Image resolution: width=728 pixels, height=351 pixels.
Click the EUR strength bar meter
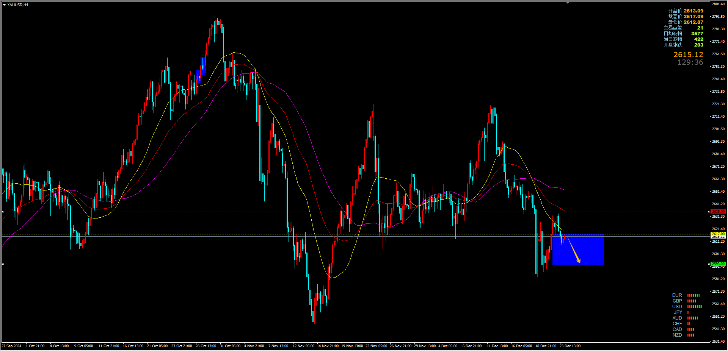(x=693, y=295)
